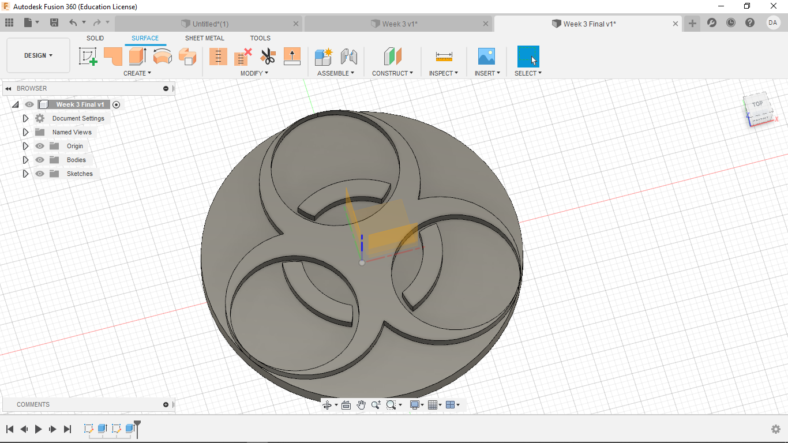788x443 pixels.
Task: Play the timeline history
Action: (x=39, y=429)
